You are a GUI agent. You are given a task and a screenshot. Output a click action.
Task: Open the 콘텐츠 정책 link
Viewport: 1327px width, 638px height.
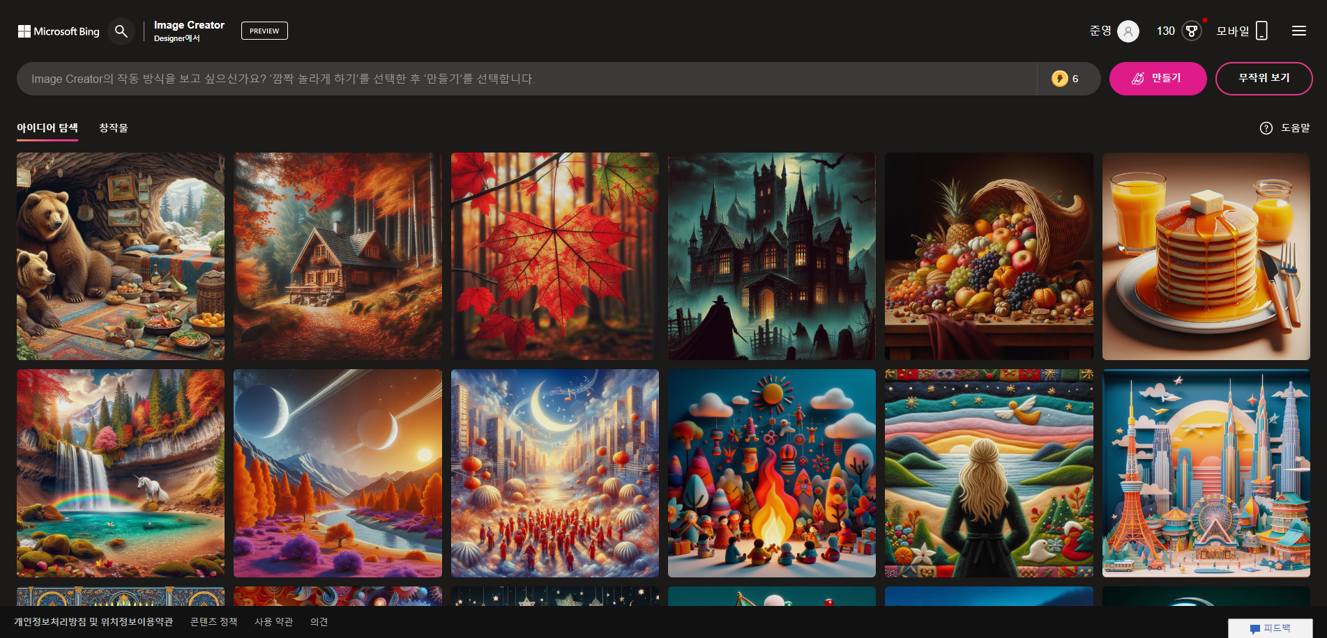(213, 622)
